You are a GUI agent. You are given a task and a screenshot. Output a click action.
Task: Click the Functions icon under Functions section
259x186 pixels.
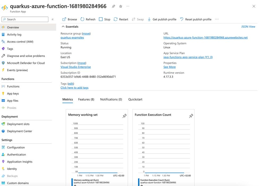click(3, 86)
